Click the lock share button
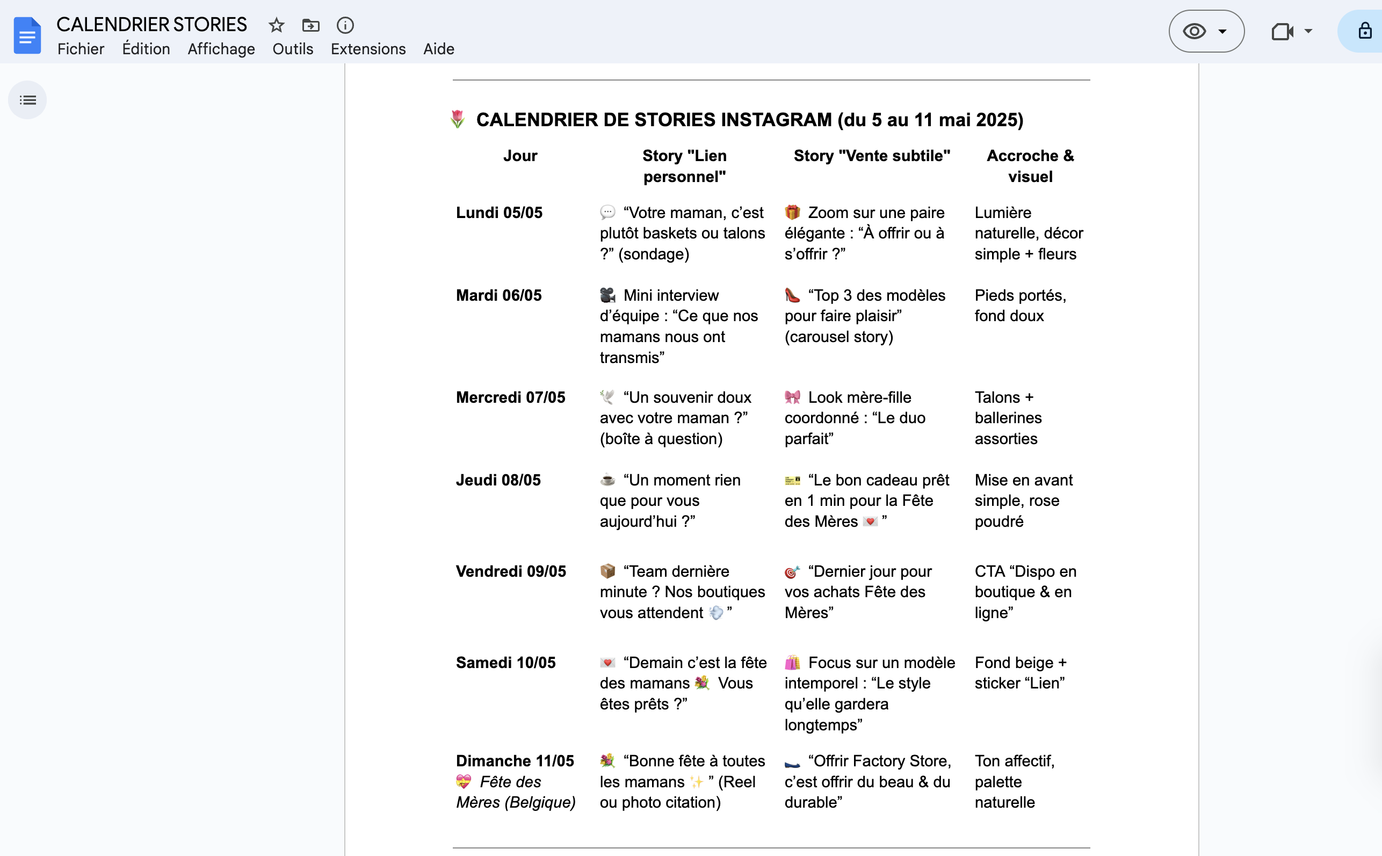This screenshot has width=1382, height=856. 1364,31
